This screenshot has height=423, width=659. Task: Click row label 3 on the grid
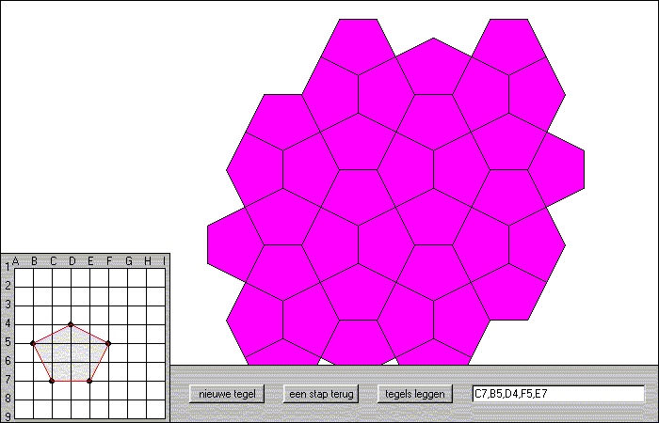[x=8, y=305]
